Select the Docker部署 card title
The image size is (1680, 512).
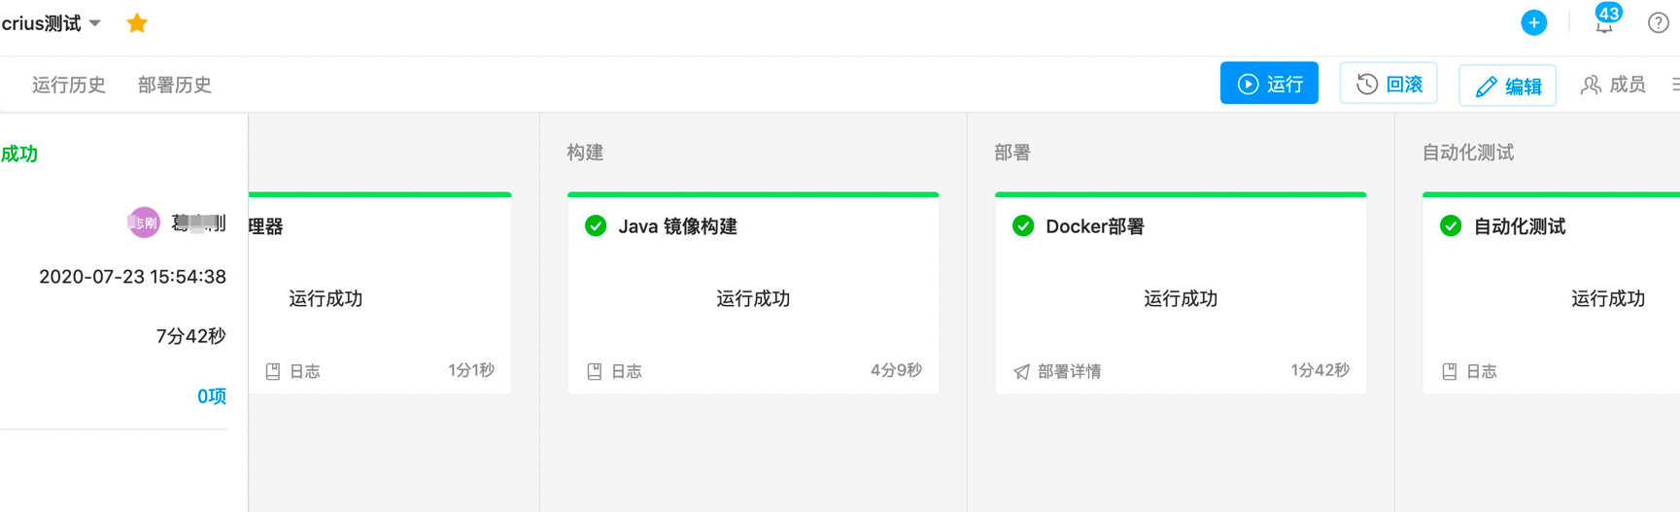click(x=1095, y=226)
